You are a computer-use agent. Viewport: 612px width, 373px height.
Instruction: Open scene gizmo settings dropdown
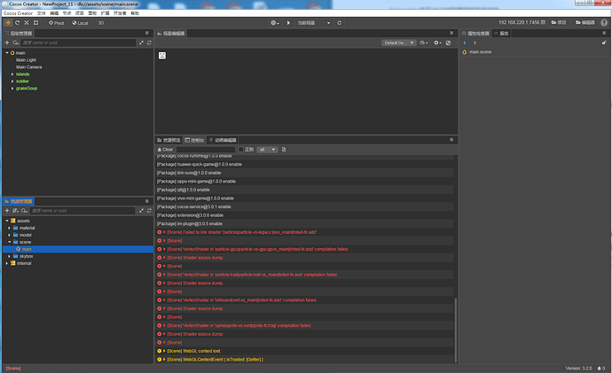(x=437, y=43)
